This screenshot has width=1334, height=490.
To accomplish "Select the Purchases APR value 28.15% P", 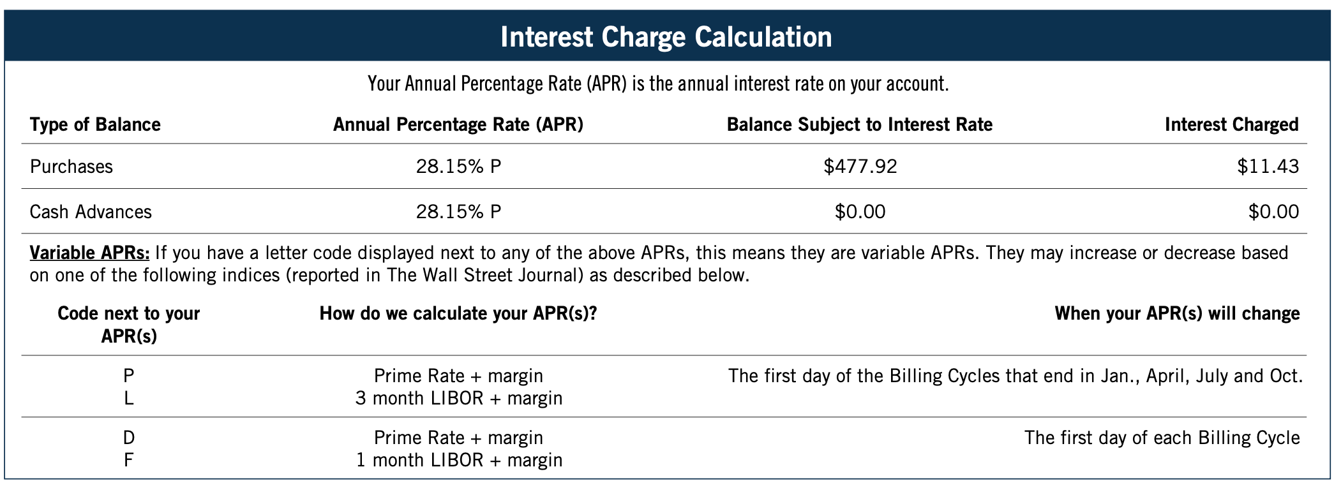I will (x=458, y=167).
